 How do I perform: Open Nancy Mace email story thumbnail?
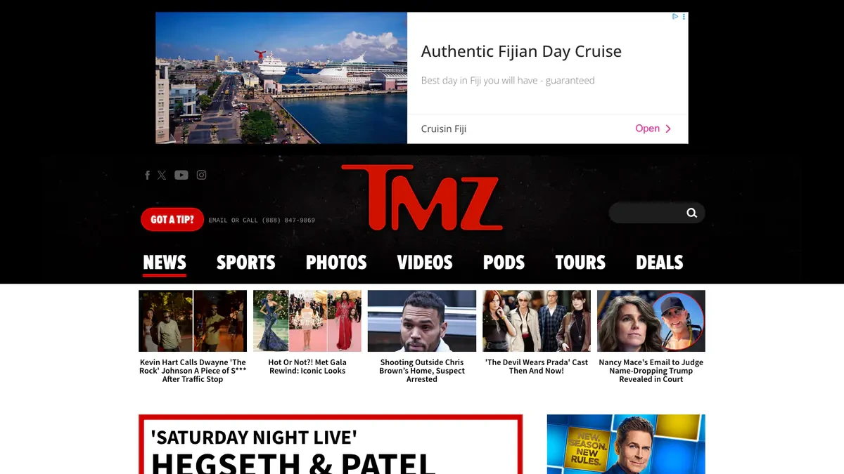(x=651, y=321)
